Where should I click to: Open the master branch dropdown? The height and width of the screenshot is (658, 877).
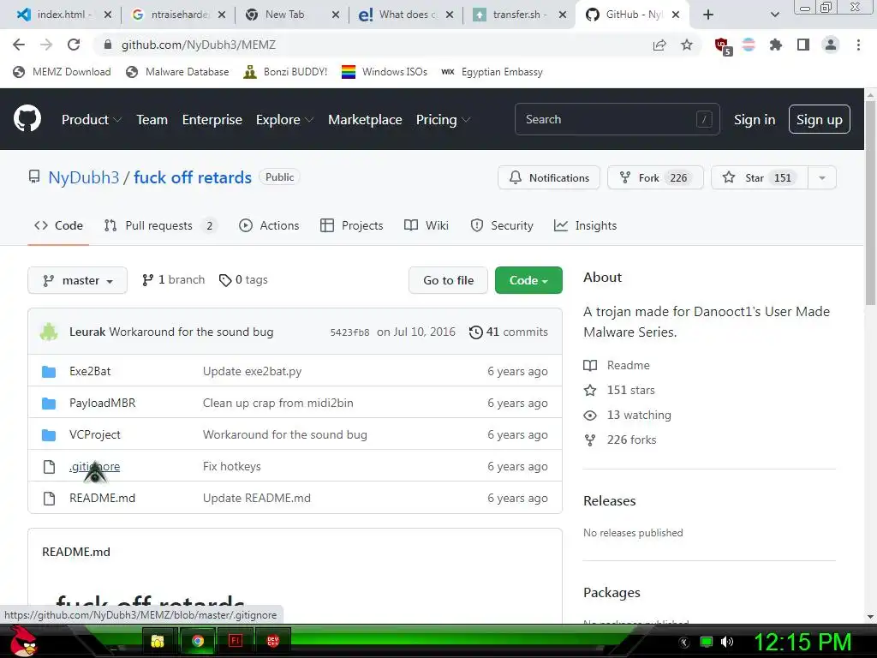pos(77,280)
